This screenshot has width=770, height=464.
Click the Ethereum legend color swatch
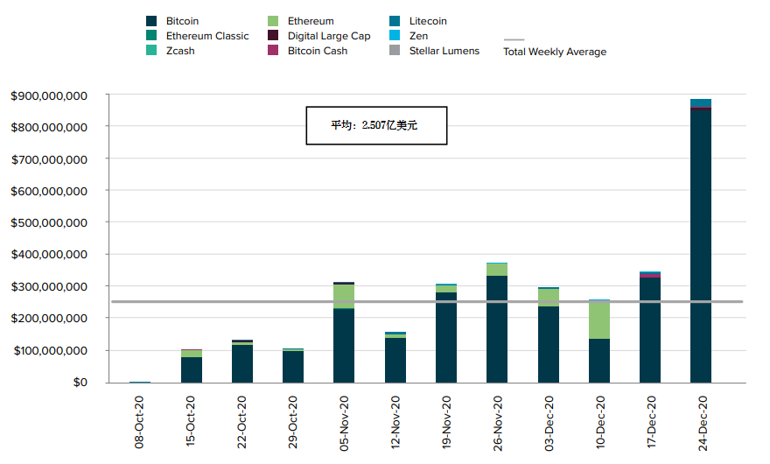[273, 21]
